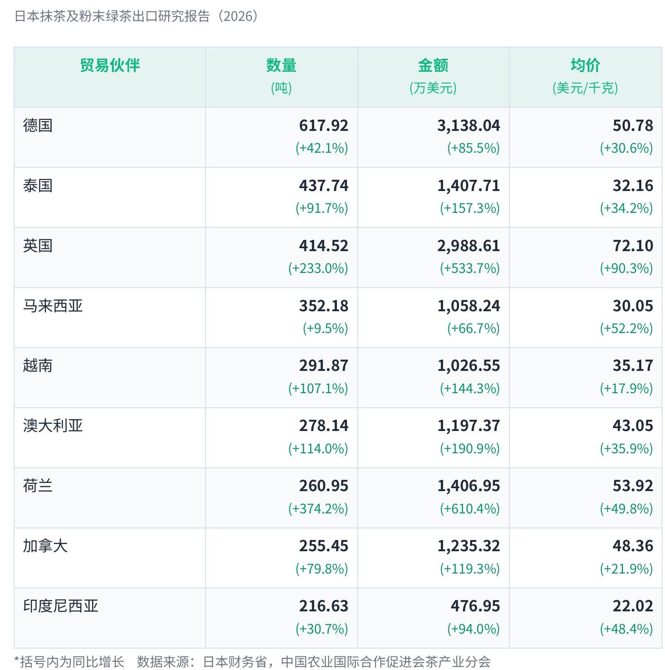Select quantity value 260.95 for 荷兰
The height and width of the screenshot is (670, 665).
(324, 486)
